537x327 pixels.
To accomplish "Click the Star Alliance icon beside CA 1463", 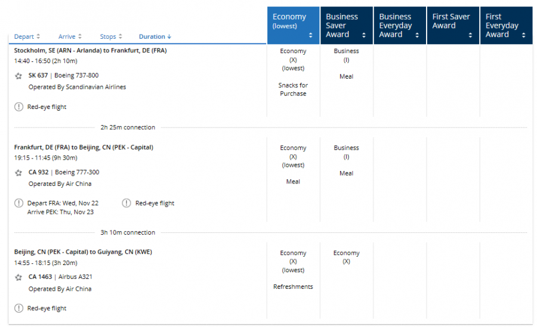I will pyautogui.click(x=18, y=278).
